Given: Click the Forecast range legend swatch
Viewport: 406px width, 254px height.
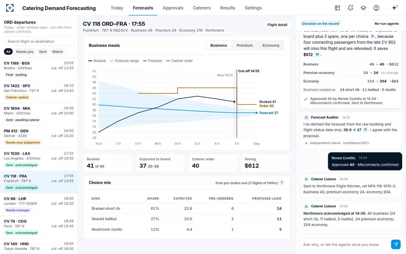Looking at the screenshot, I should point(112,61).
